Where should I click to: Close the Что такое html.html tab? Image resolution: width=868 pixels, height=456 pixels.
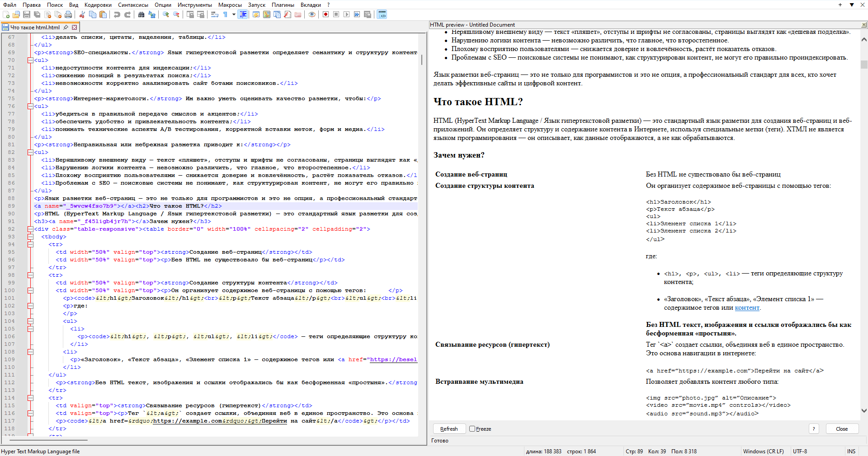coord(75,28)
